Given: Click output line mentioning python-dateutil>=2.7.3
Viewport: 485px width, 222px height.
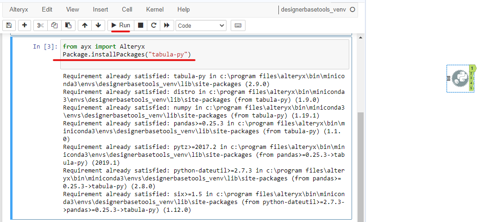Looking at the screenshot, I should [x=203, y=179].
